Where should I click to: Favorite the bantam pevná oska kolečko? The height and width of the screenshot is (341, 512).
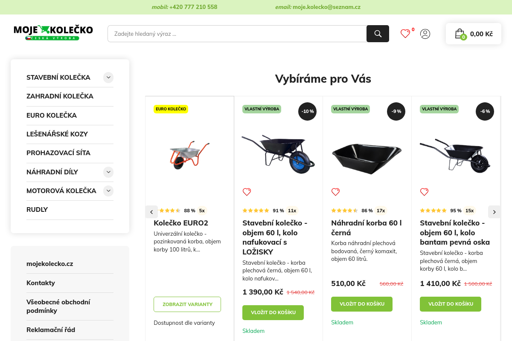pos(424,192)
